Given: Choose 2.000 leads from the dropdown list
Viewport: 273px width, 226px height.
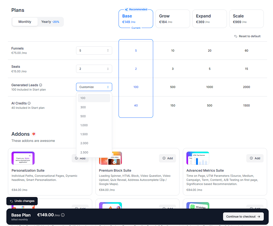Looking at the screenshot, I should [94, 143].
